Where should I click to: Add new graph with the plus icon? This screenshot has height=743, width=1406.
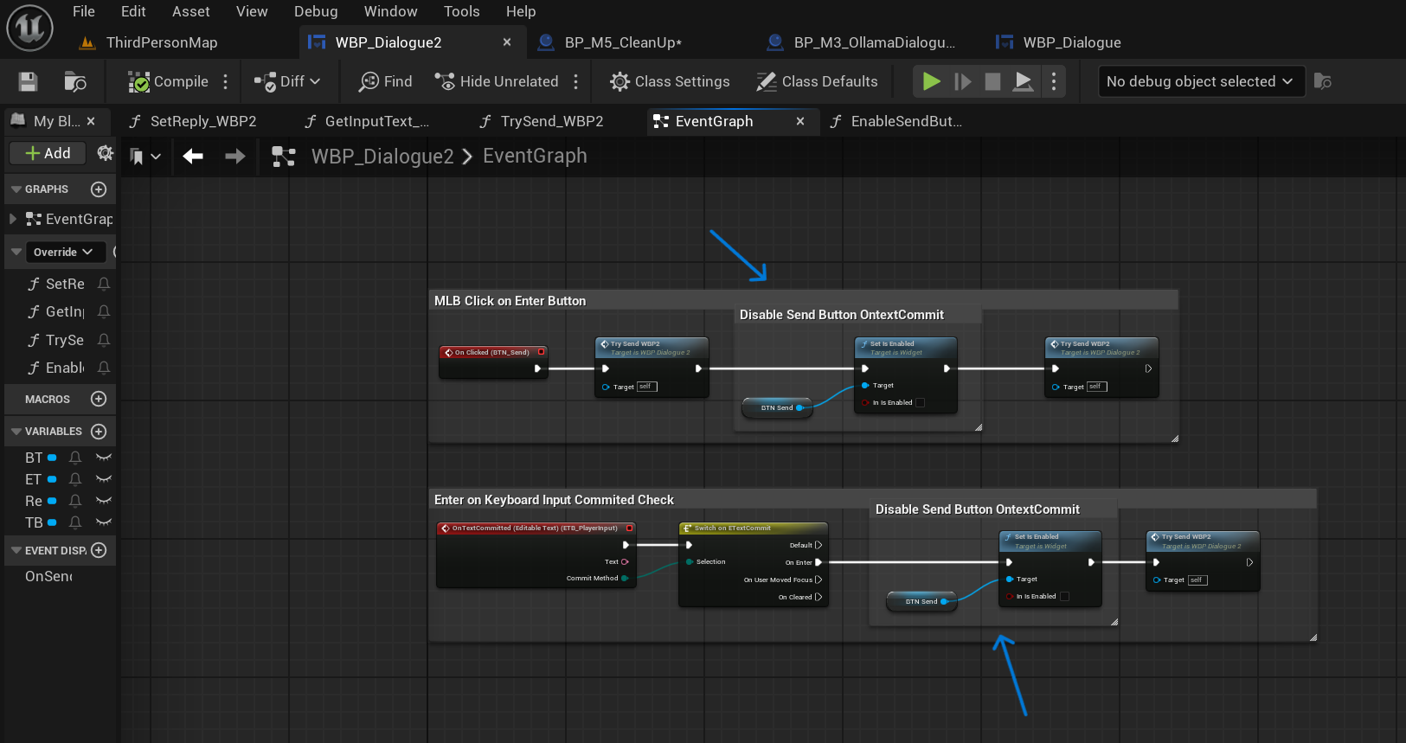tap(99, 189)
